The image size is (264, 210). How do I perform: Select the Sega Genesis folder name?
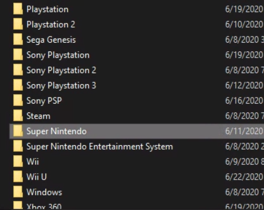click(x=51, y=40)
